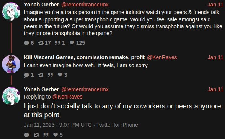225x139 pixels.
Task: Click @KenRaves in the Replying to line
Action: tap(67, 97)
